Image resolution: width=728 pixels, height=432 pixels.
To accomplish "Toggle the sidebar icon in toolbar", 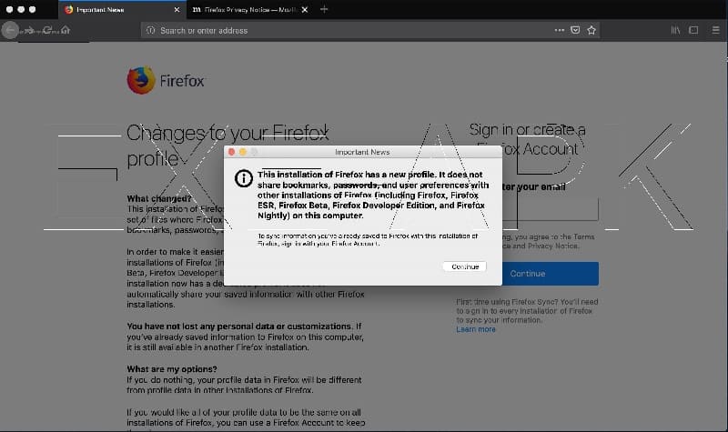I will [x=693, y=30].
